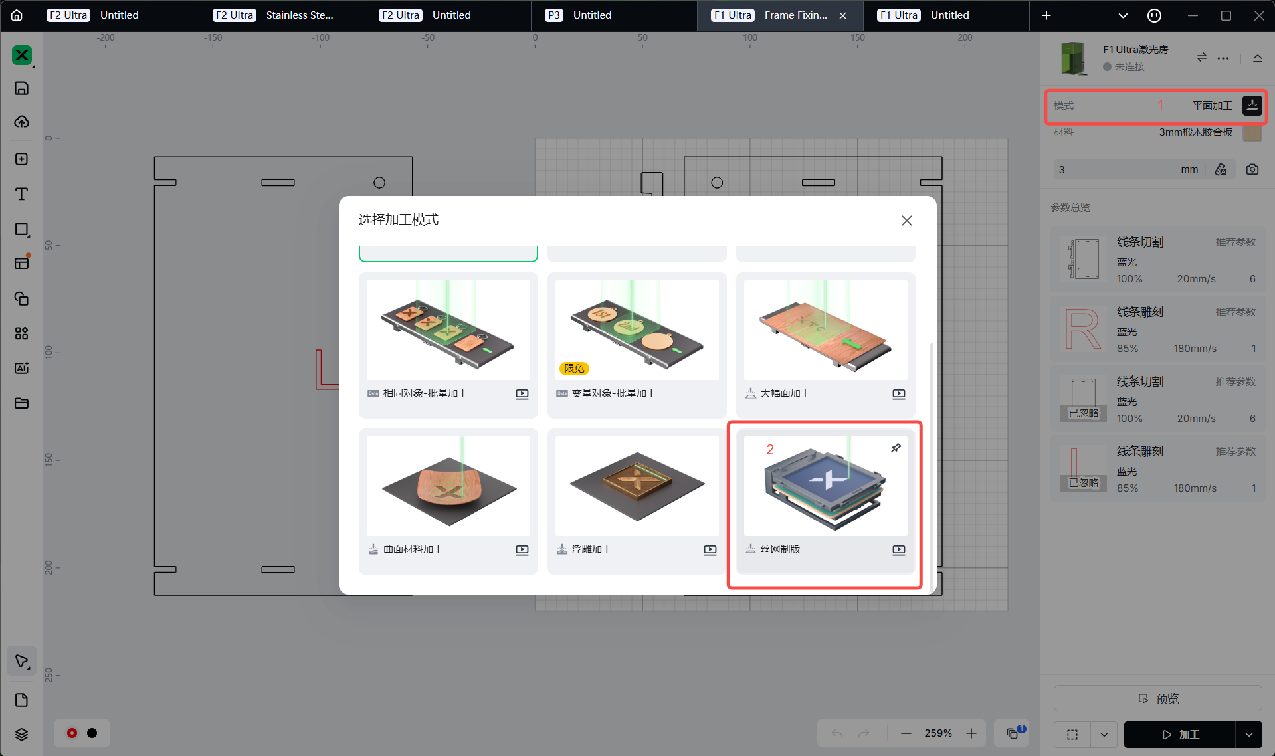Open the tab list chevron in title bar
1275x756 pixels.
click(x=1122, y=15)
